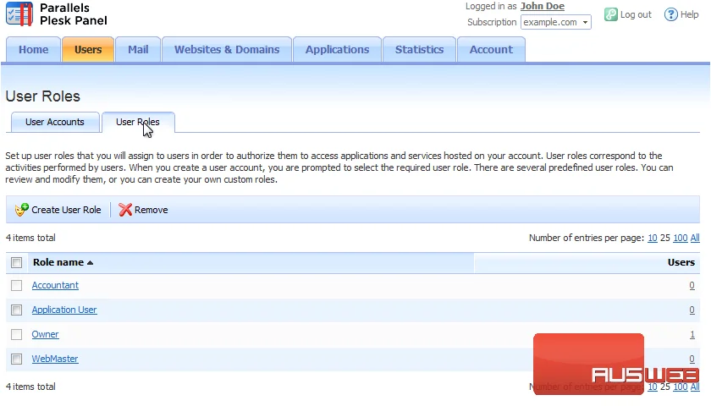The height and width of the screenshot is (406, 711).
Task: Open the Help link text
Action: (689, 14)
